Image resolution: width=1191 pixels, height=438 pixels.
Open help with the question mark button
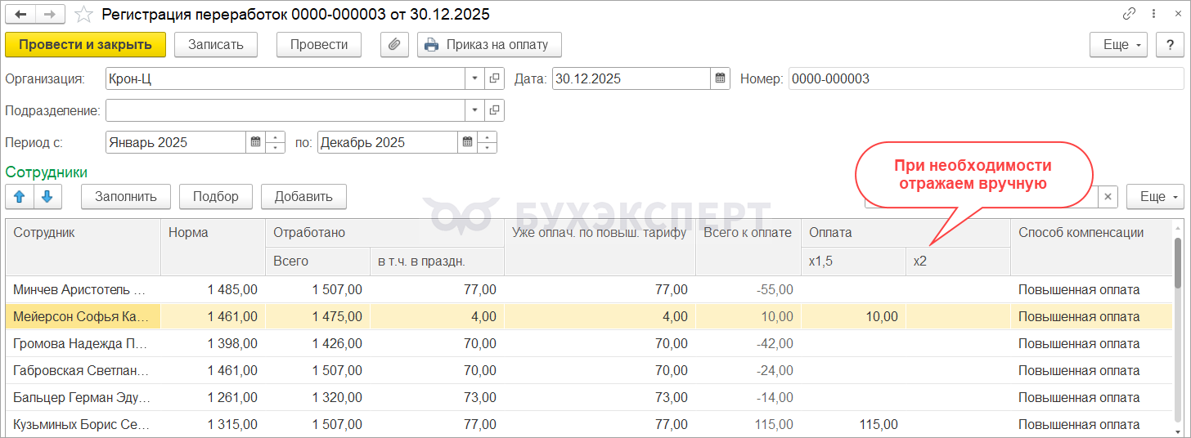pos(1170,45)
